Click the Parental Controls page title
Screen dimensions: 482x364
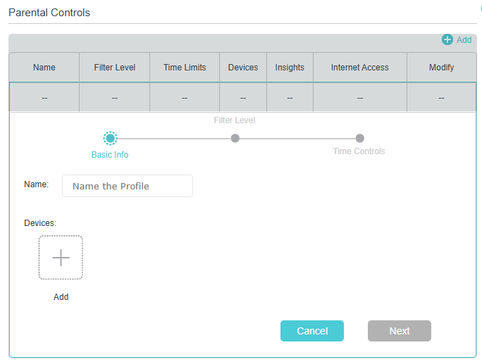[x=49, y=13]
